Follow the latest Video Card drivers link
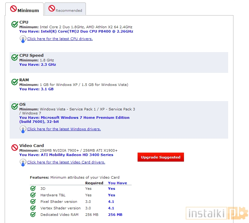 (66, 162)
